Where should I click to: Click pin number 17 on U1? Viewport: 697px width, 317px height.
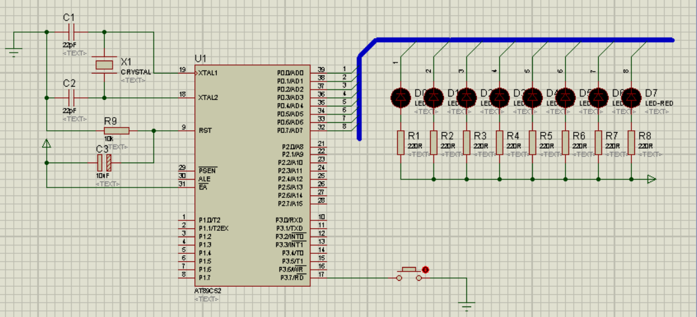(x=321, y=274)
